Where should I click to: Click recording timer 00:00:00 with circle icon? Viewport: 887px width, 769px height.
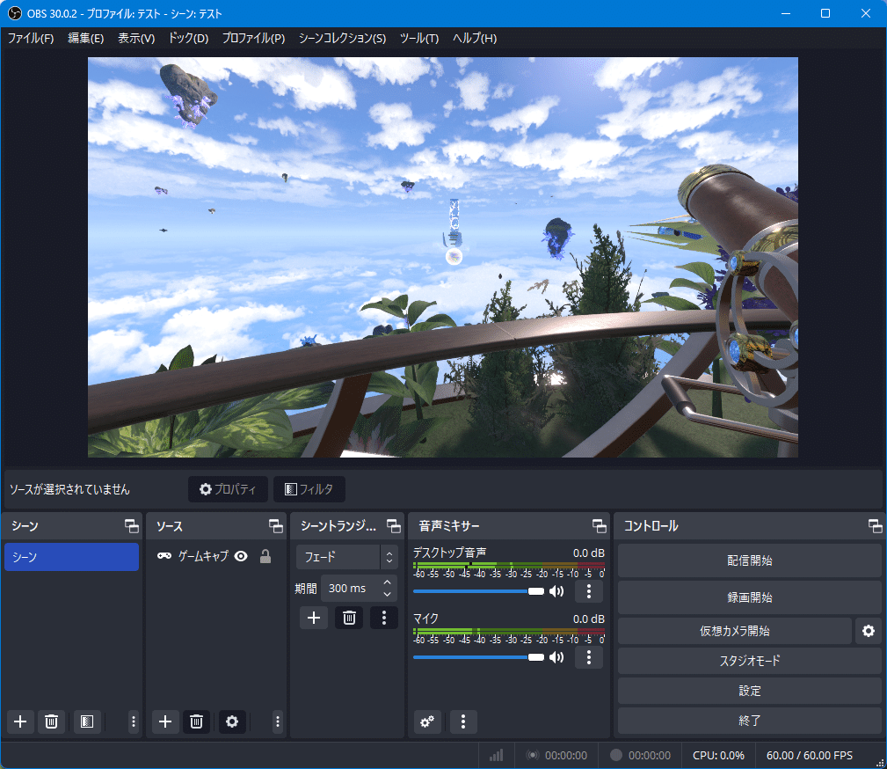640,756
